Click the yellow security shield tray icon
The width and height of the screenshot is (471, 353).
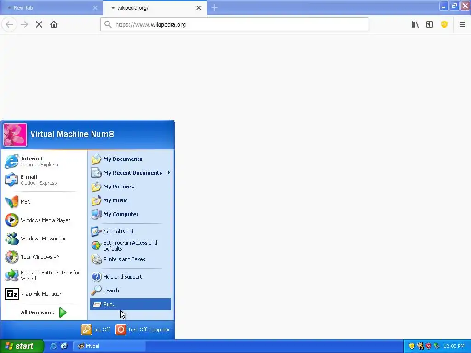pyautogui.click(x=412, y=346)
